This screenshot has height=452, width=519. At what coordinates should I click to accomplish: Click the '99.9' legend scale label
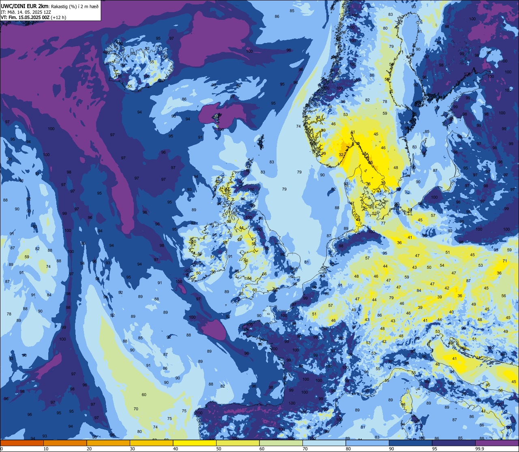tap(480, 449)
